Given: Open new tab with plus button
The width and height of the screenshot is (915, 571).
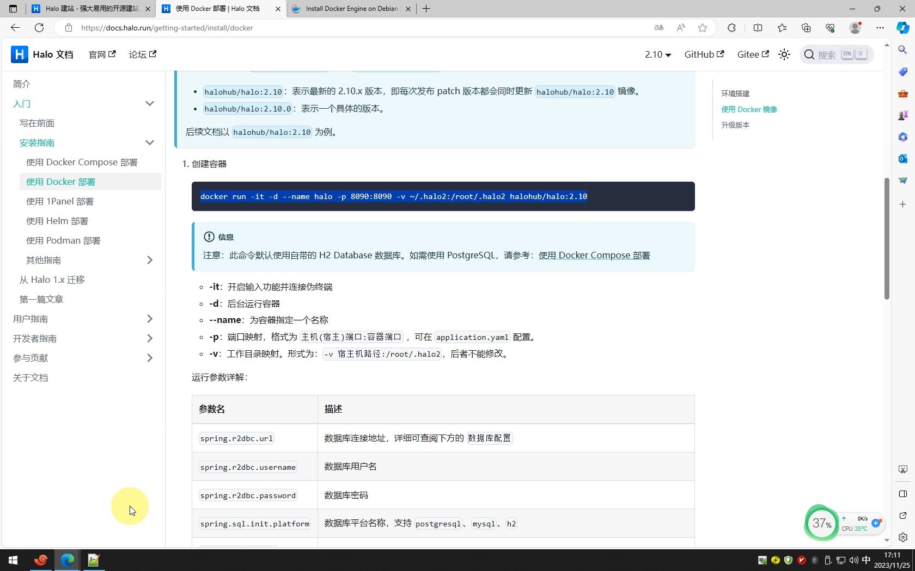Looking at the screenshot, I should click(426, 9).
